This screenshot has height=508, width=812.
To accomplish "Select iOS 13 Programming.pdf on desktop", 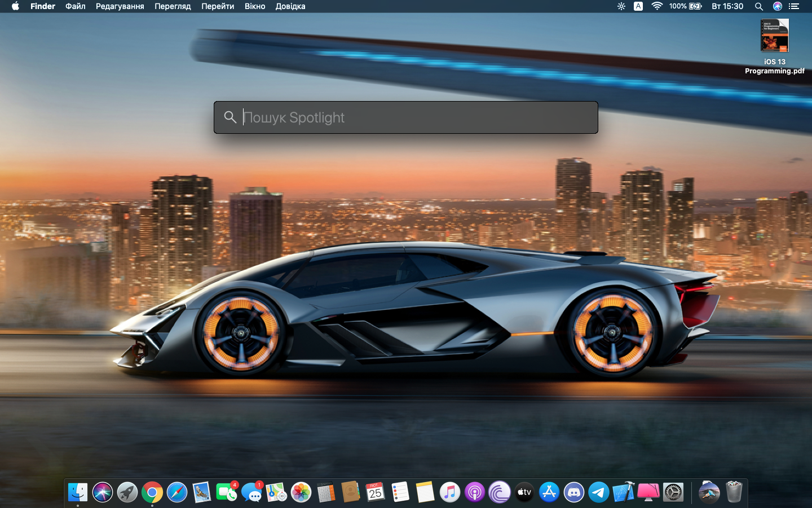I will [x=775, y=47].
